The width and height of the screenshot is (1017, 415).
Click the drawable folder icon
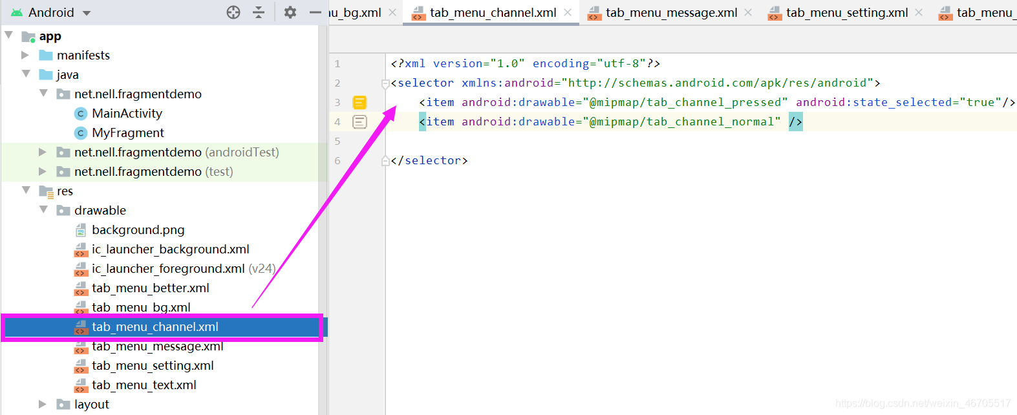63,210
